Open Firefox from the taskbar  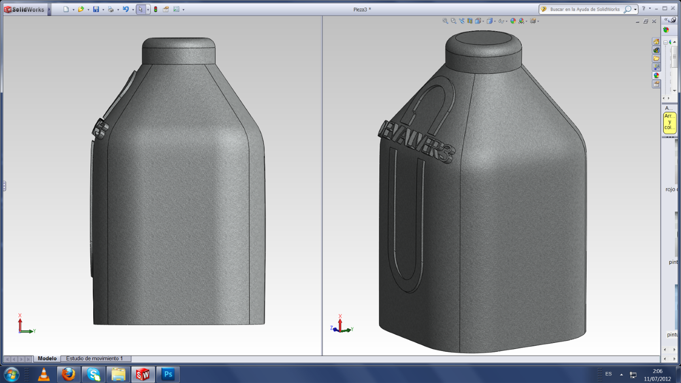tap(69, 374)
